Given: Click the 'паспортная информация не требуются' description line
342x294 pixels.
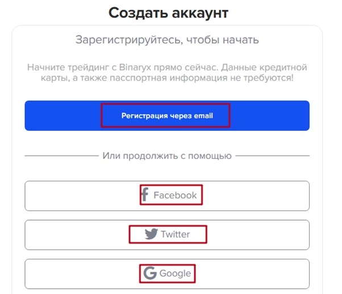Looking at the screenshot, I should 202,78.
